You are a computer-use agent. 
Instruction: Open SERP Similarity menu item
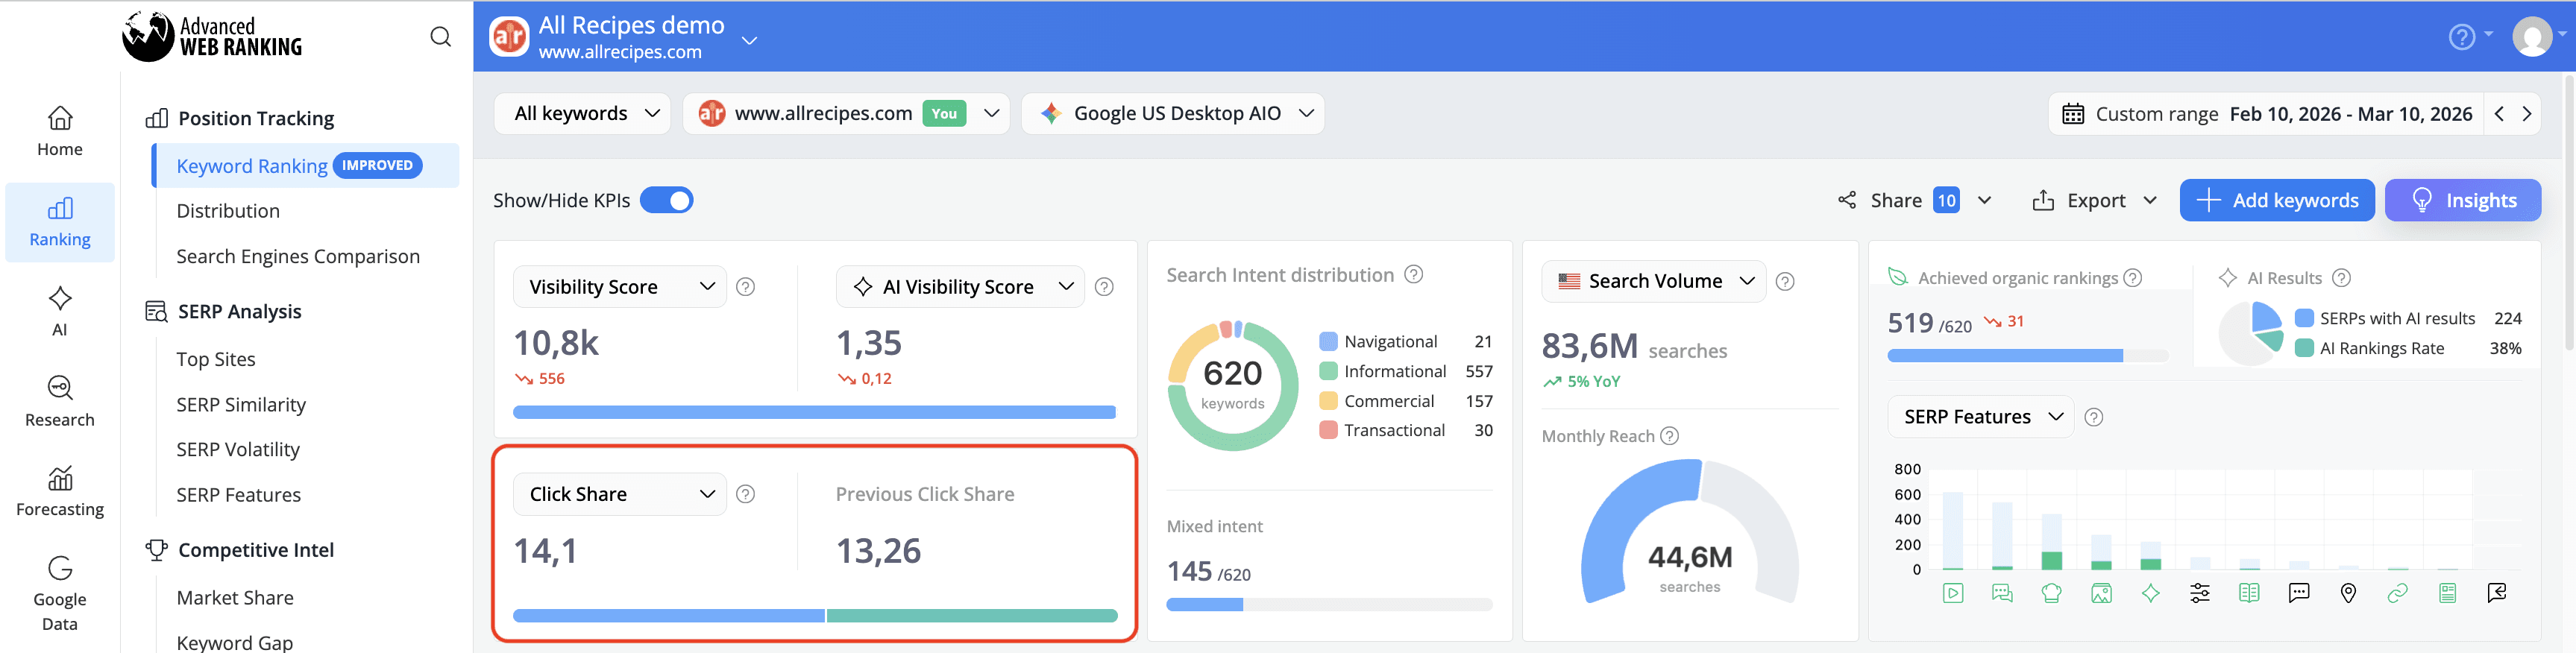(241, 404)
